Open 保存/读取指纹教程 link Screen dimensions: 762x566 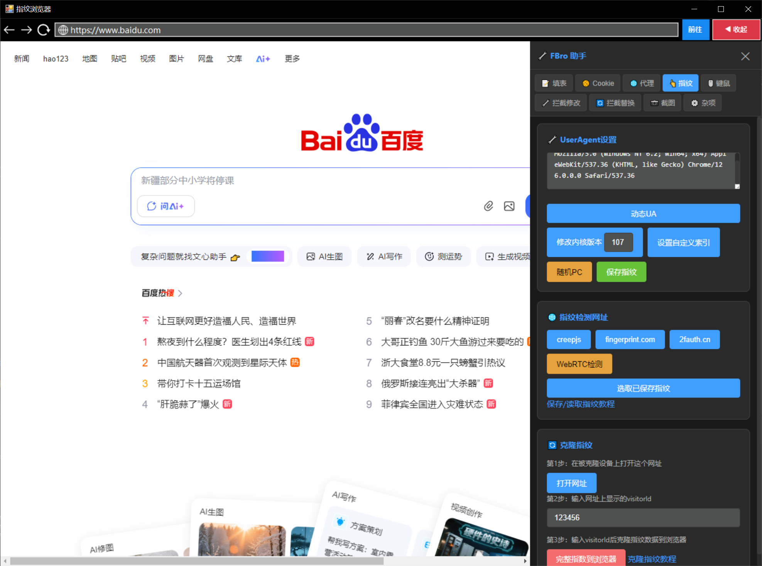[x=581, y=404]
